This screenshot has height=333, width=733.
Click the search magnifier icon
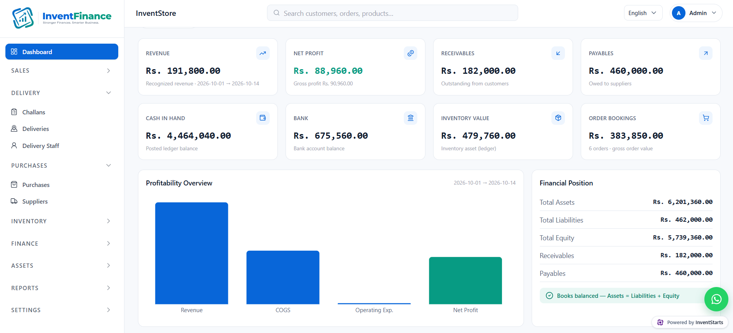[x=277, y=13]
